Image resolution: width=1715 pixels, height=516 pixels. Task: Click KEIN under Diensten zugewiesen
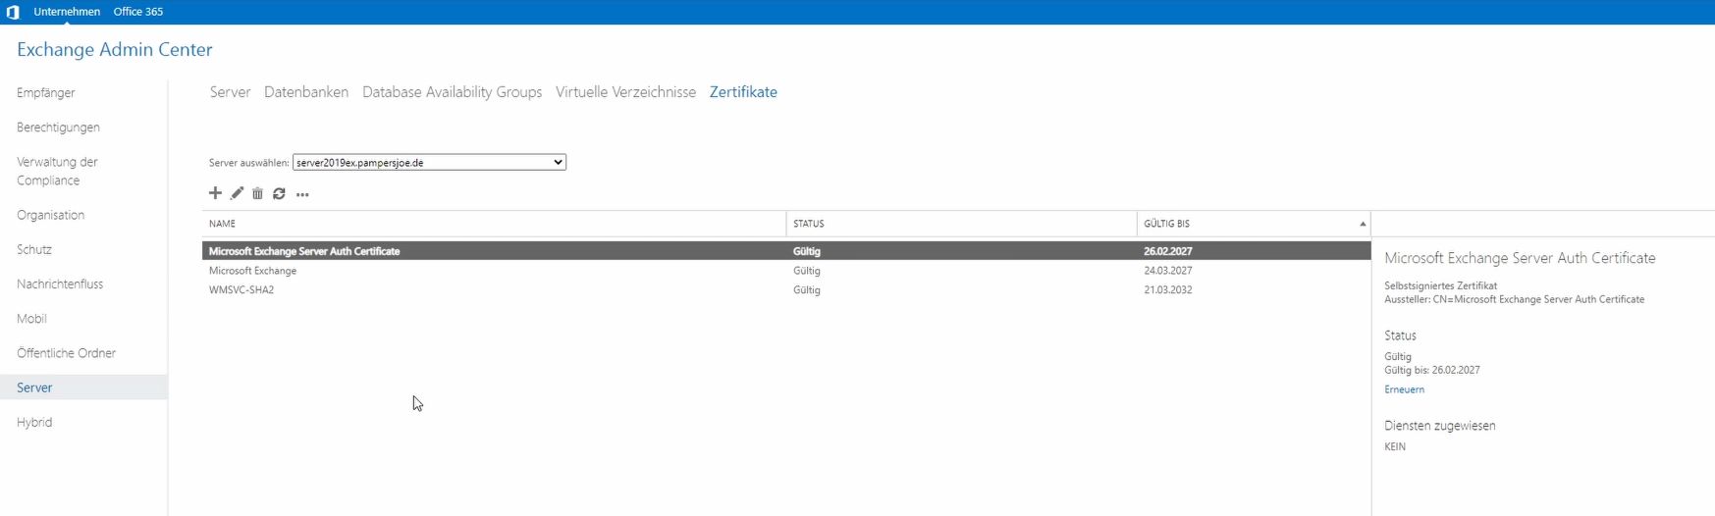tap(1395, 446)
